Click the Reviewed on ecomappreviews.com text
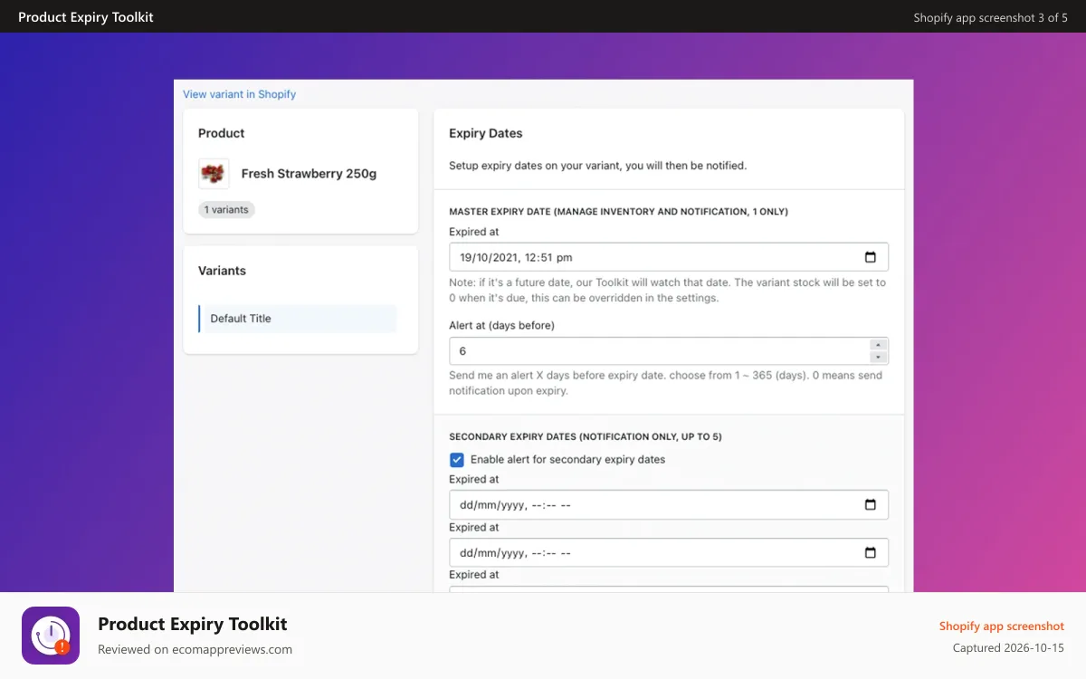The width and height of the screenshot is (1086, 679). coord(195,649)
